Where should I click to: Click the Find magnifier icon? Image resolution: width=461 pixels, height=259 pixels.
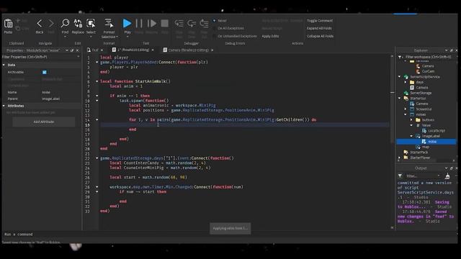click(x=65, y=23)
